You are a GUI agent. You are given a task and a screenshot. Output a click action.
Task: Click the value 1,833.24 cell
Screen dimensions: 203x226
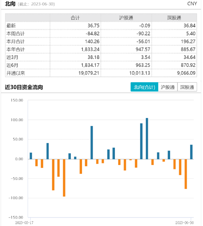pos(90,50)
